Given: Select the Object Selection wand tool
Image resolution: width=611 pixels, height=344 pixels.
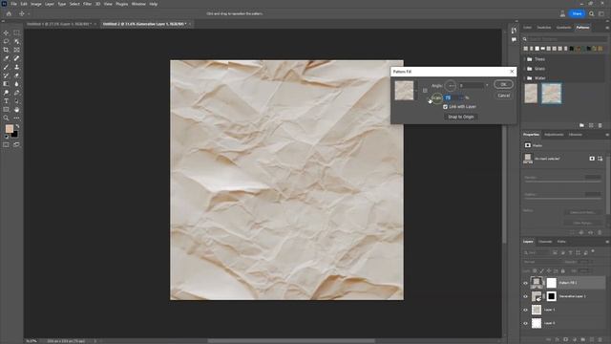Looking at the screenshot, I should point(17,41).
